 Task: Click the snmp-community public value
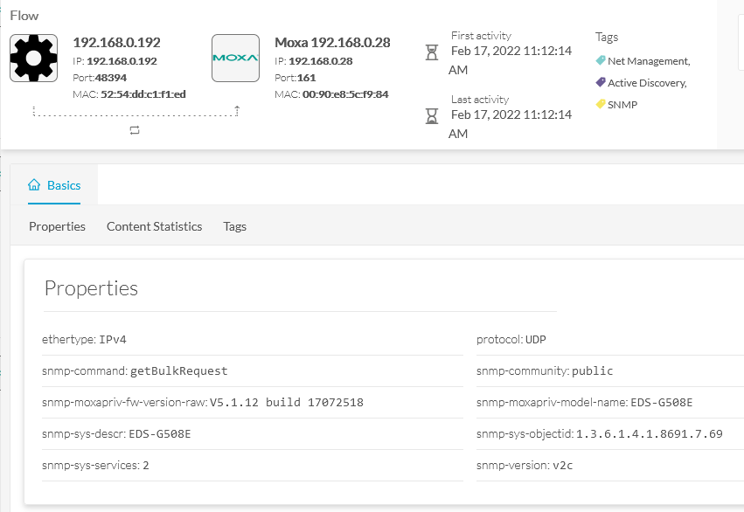point(592,370)
